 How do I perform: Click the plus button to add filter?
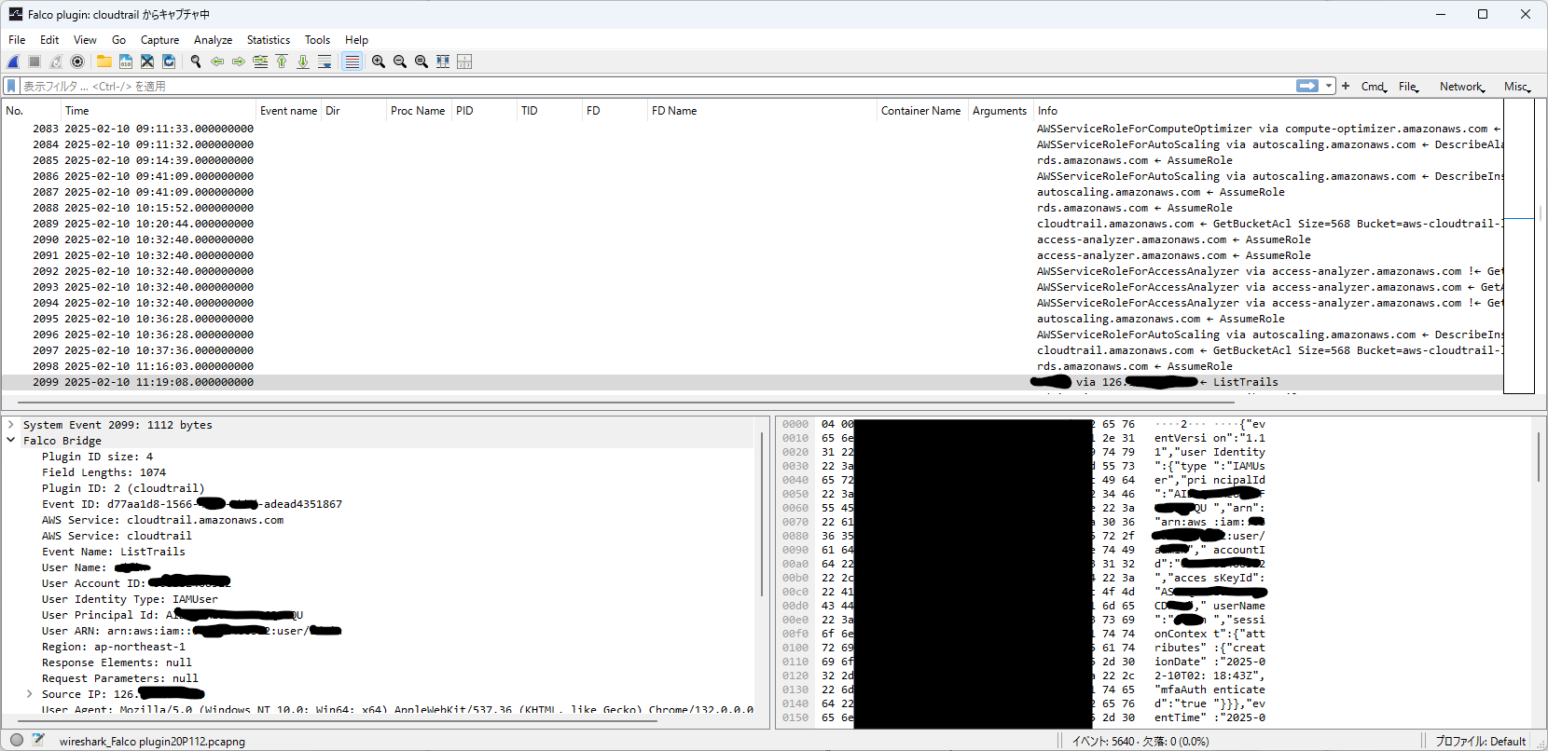pos(1346,86)
